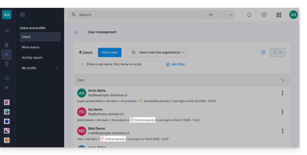Open the apps grid launcher icon
The height and width of the screenshot is (155, 307).
pos(279,15)
